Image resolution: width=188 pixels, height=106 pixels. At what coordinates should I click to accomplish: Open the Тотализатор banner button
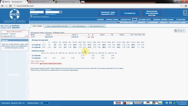click(x=130, y=13)
